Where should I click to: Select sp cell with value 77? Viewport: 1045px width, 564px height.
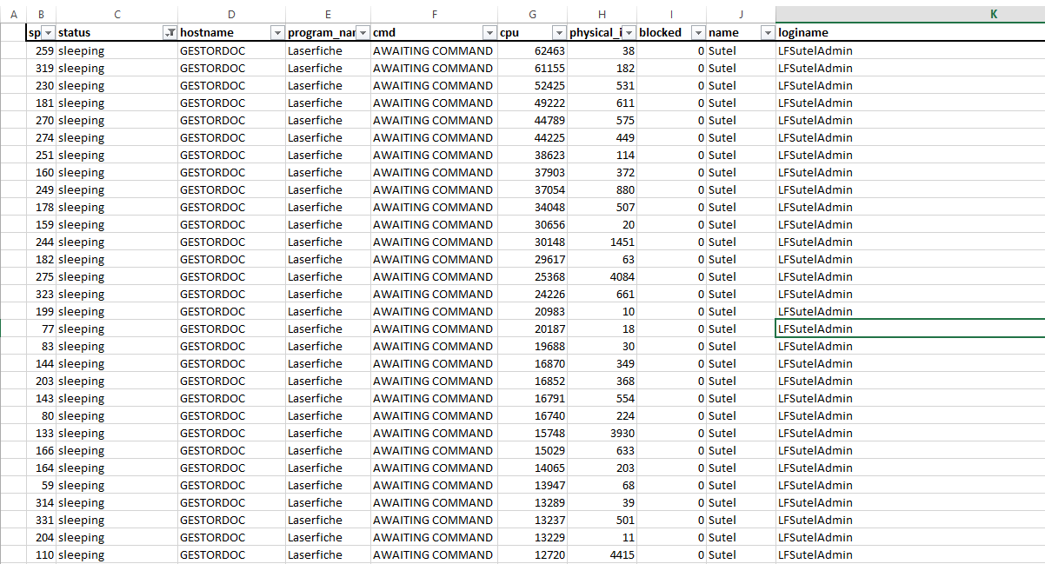coord(41,328)
